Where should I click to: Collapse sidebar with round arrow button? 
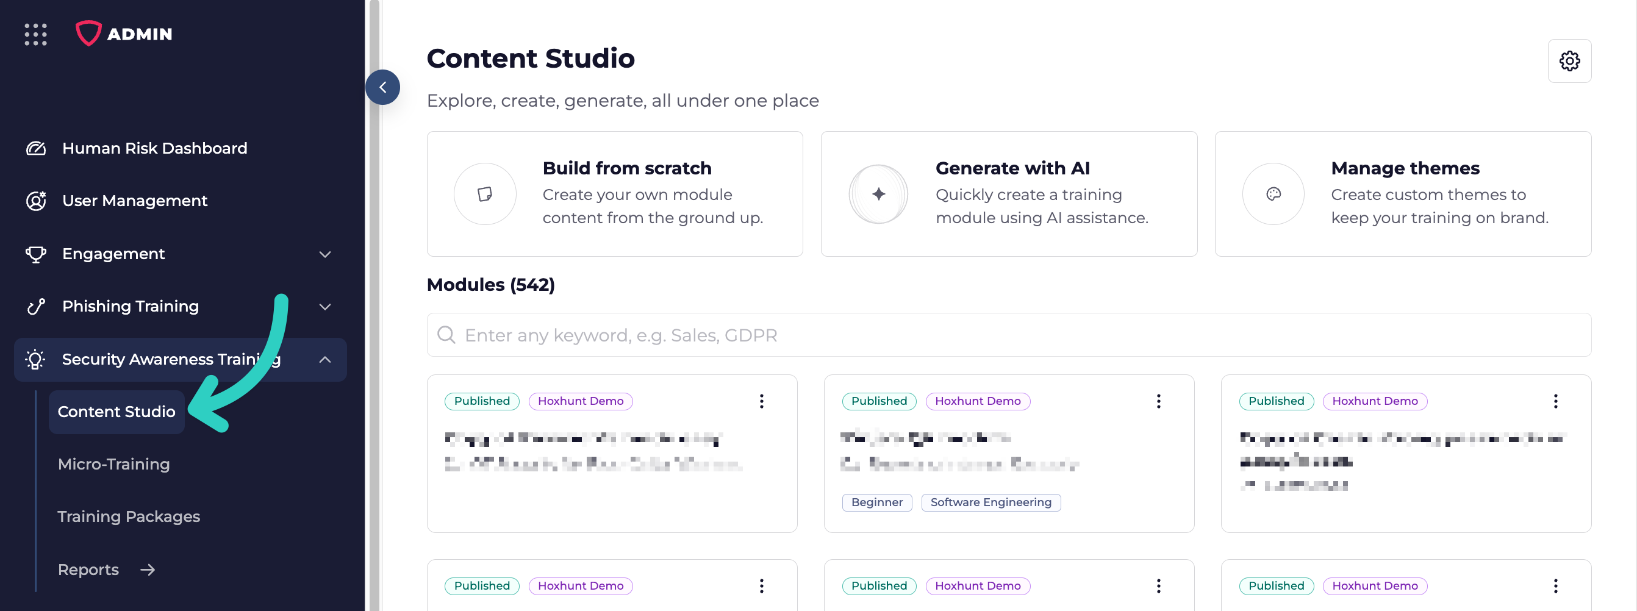point(382,88)
